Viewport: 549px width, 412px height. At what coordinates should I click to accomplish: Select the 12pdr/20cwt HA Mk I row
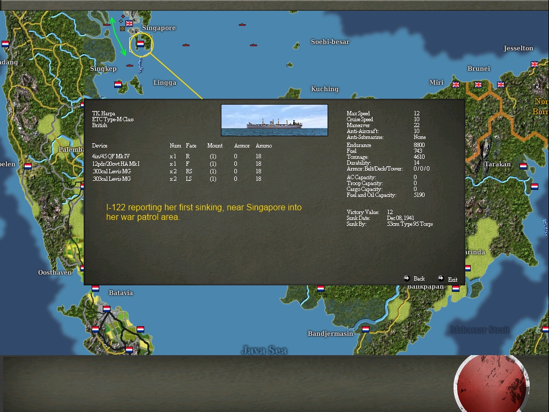coord(177,164)
